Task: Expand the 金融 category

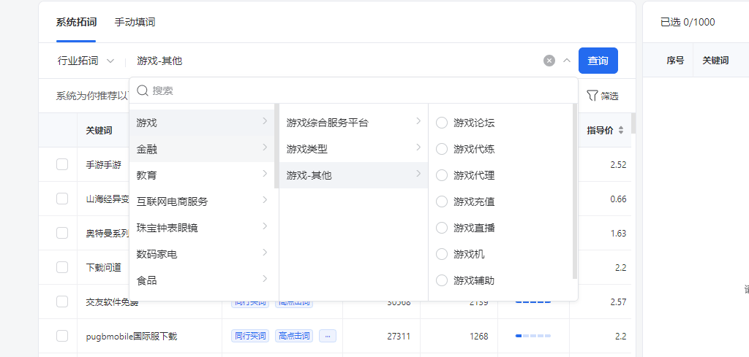Action: click(x=202, y=149)
